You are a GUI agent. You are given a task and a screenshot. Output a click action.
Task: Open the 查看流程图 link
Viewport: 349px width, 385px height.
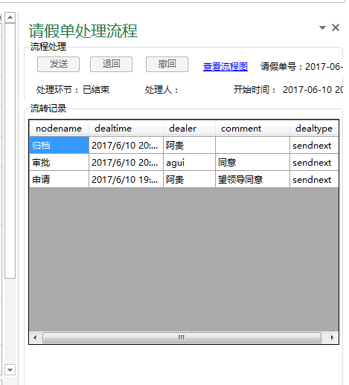click(x=225, y=67)
